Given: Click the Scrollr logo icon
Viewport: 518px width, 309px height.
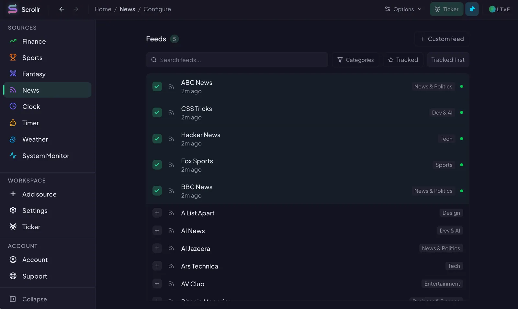Looking at the screenshot, I should 13,9.
